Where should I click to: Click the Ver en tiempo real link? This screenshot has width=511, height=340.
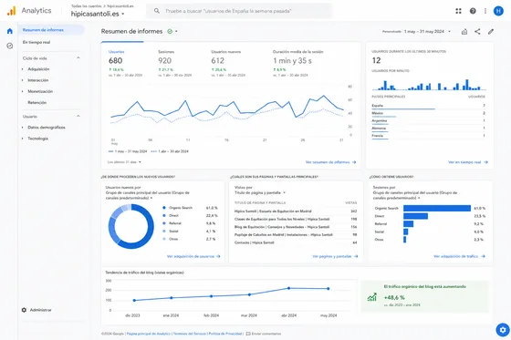tap(468, 162)
